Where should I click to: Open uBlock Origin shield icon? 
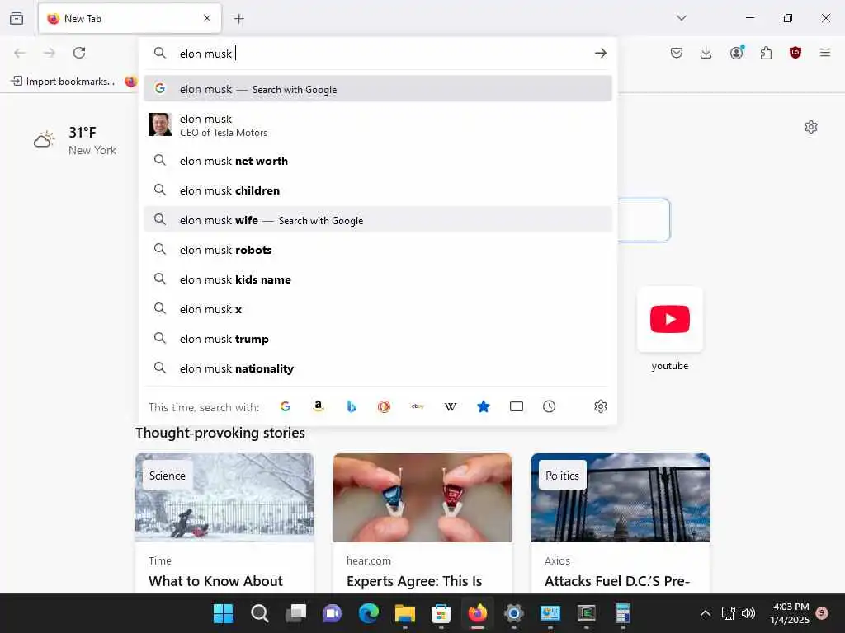tap(795, 53)
